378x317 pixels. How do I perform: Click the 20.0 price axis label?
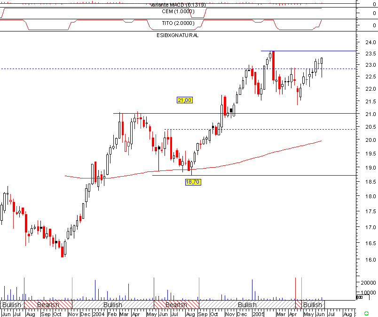click(370, 140)
